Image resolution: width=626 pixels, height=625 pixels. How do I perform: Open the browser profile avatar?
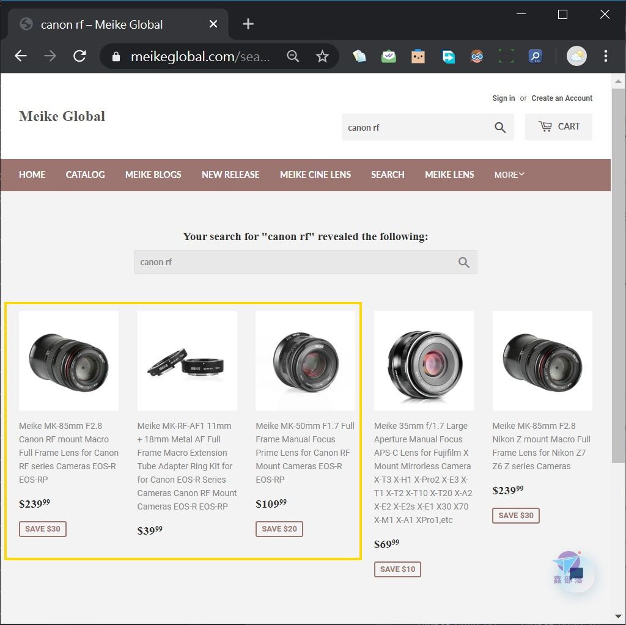click(576, 56)
